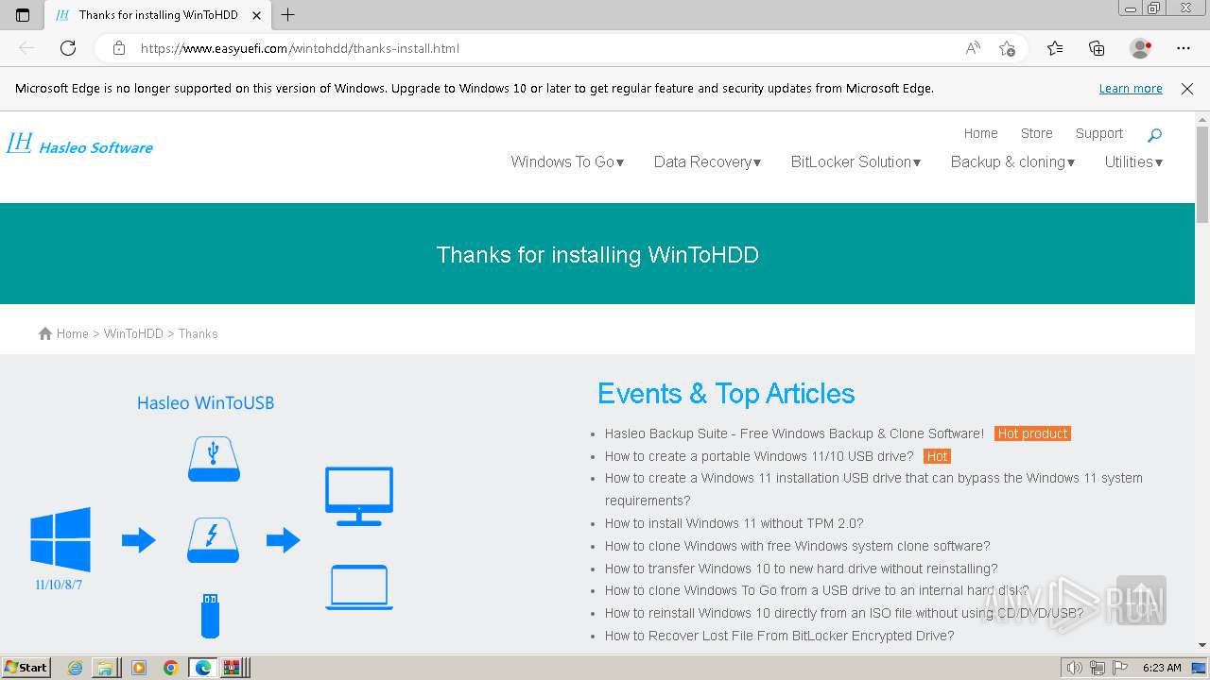Viewport: 1210px width, 680px height.
Task: Click the system clock showing 6:23 AM
Action: [x=1162, y=668]
